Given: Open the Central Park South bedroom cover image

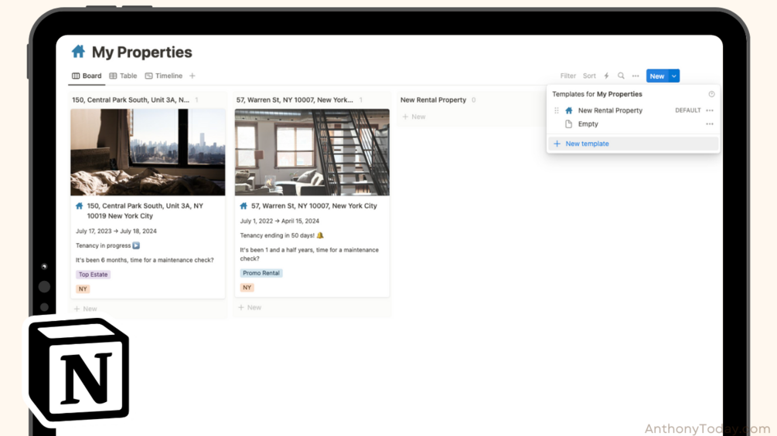Looking at the screenshot, I should point(148,152).
